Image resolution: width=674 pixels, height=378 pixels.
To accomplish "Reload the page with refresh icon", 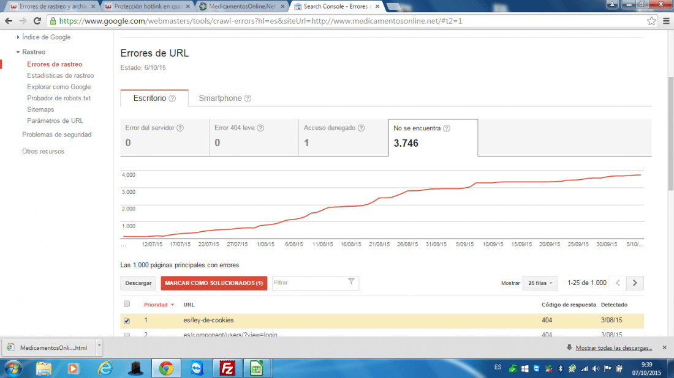I will pos(37,21).
